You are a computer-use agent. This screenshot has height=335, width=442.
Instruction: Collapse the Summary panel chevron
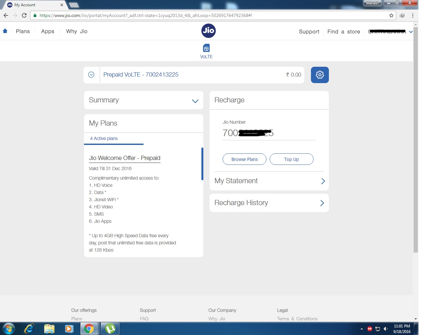click(x=195, y=101)
